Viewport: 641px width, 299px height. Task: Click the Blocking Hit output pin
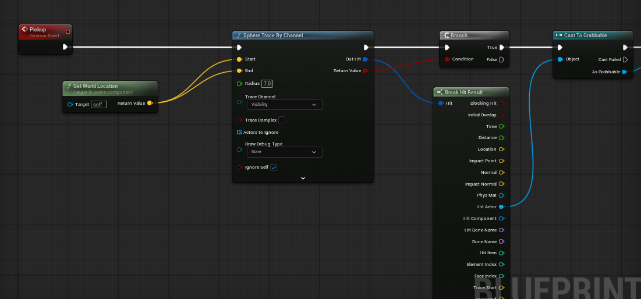click(502, 104)
